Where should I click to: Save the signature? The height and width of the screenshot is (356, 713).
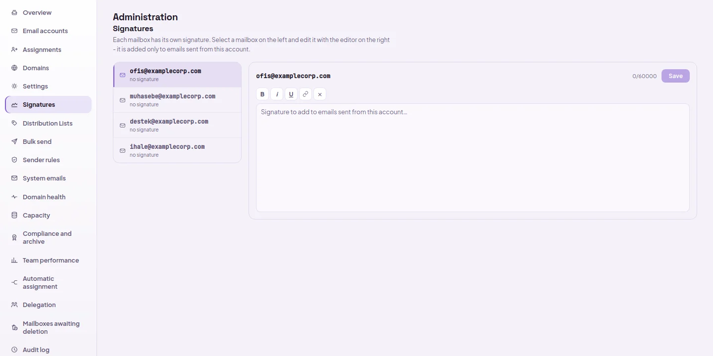tap(675, 76)
